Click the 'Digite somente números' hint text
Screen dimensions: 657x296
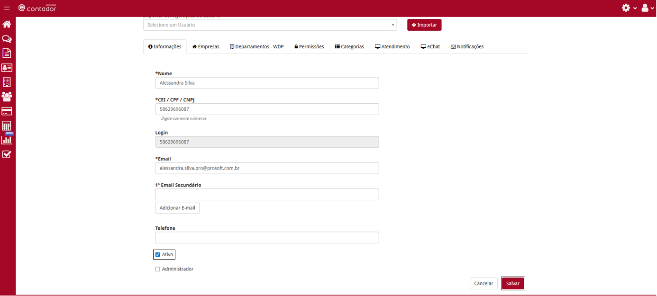click(x=183, y=118)
